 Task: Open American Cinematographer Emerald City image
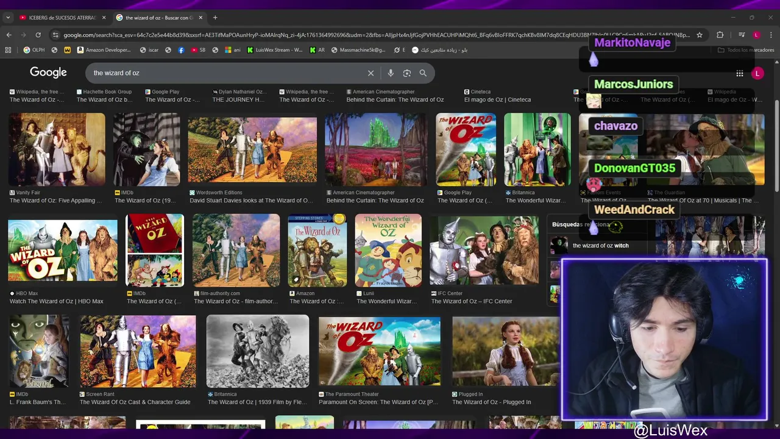376,149
